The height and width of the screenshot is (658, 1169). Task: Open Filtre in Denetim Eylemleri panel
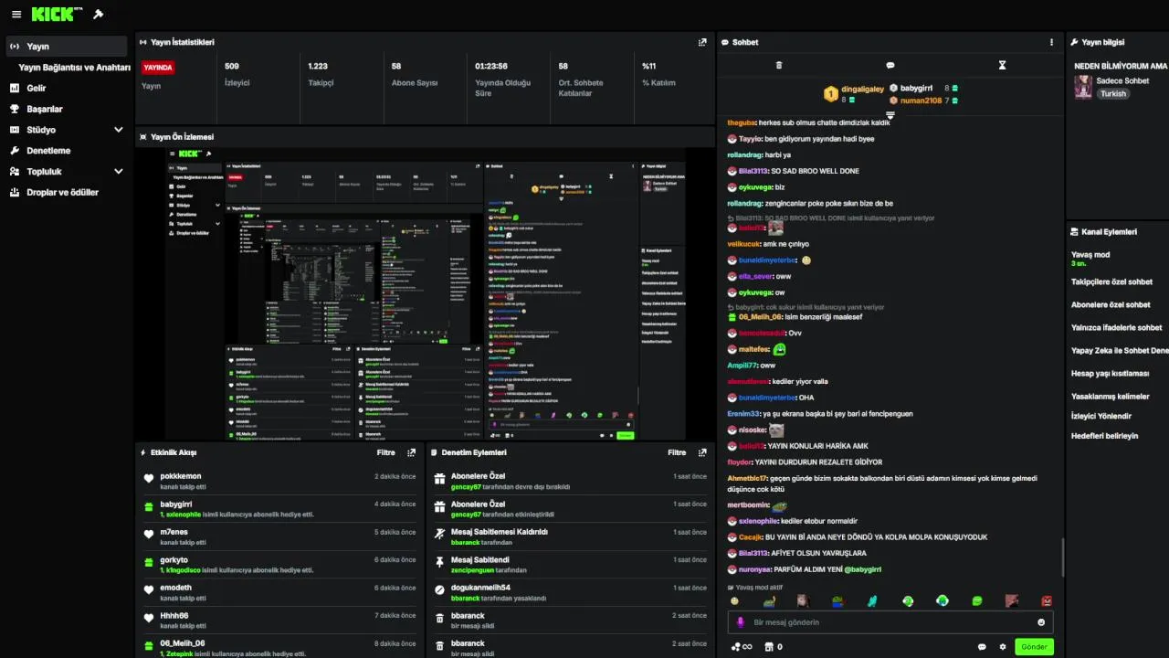pos(677,452)
